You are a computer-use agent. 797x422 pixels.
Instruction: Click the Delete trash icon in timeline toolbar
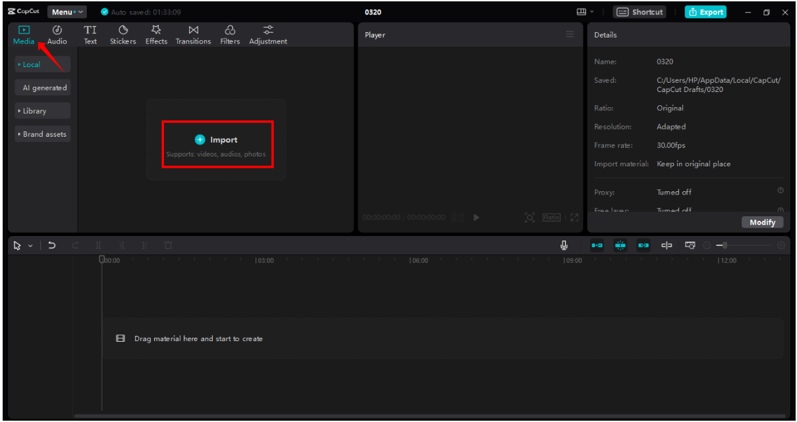click(x=168, y=245)
